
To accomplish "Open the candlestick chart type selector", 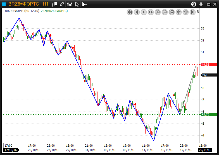I will pos(54,4).
